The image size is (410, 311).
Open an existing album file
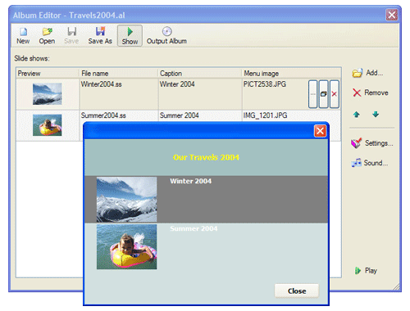tap(47, 36)
